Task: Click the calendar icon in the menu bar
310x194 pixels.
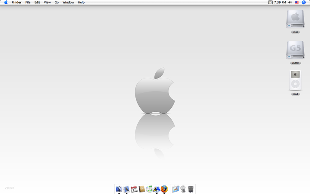Action: pyautogui.click(x=270, y=2)
